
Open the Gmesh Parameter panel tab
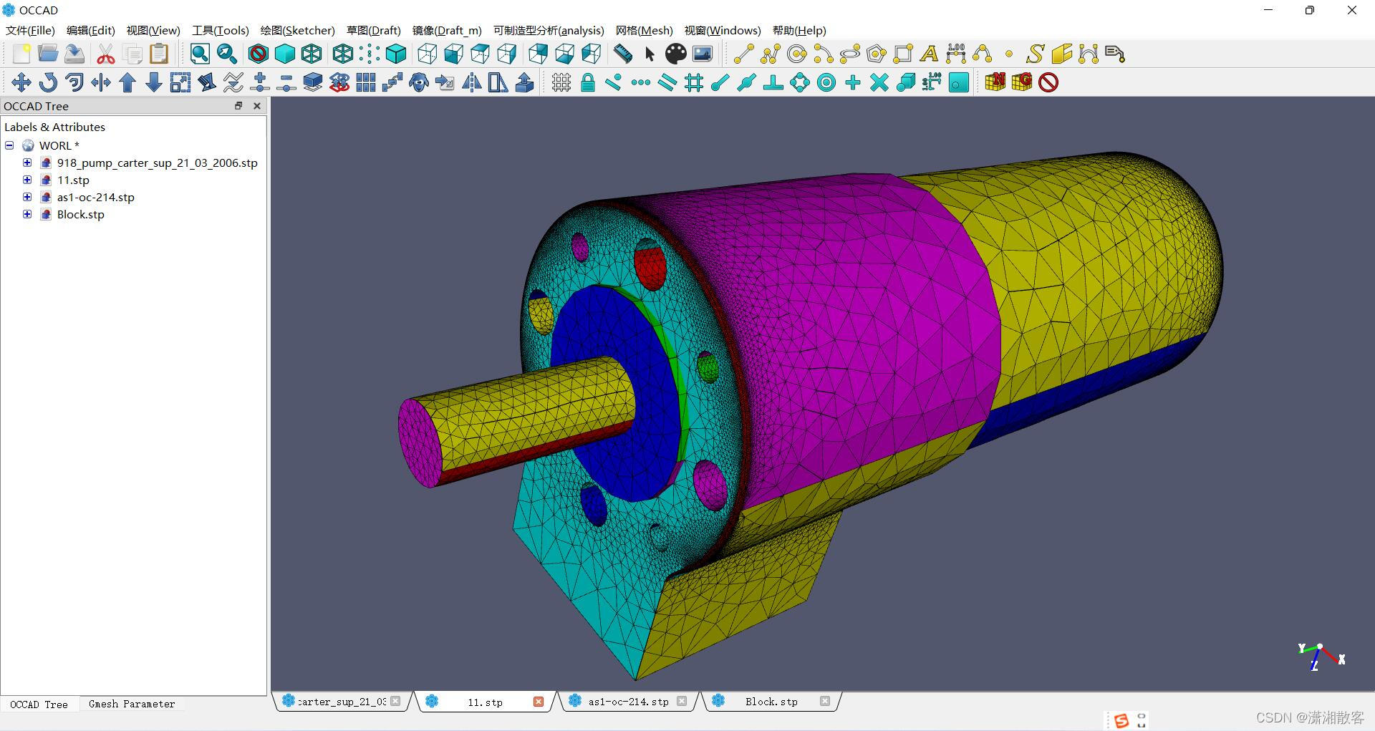click(132, 705)
